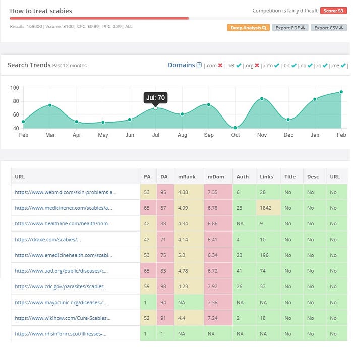Toggle the .info domain checkmark

pos(277,65)
